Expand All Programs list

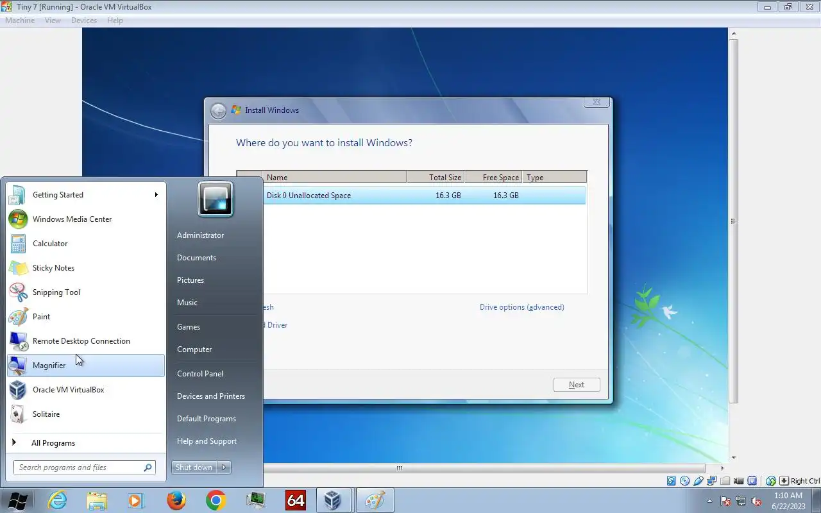pyautogui.click(x=86, y=443)
